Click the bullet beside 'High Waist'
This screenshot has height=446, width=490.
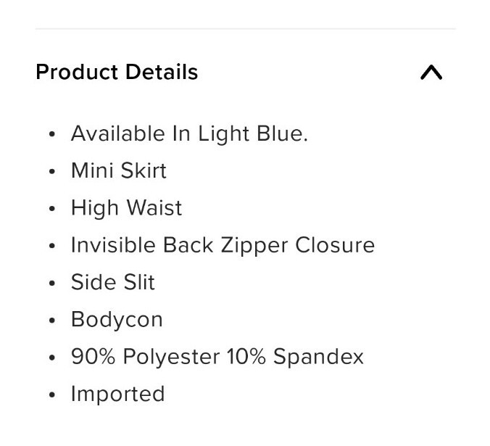point(52,209)
